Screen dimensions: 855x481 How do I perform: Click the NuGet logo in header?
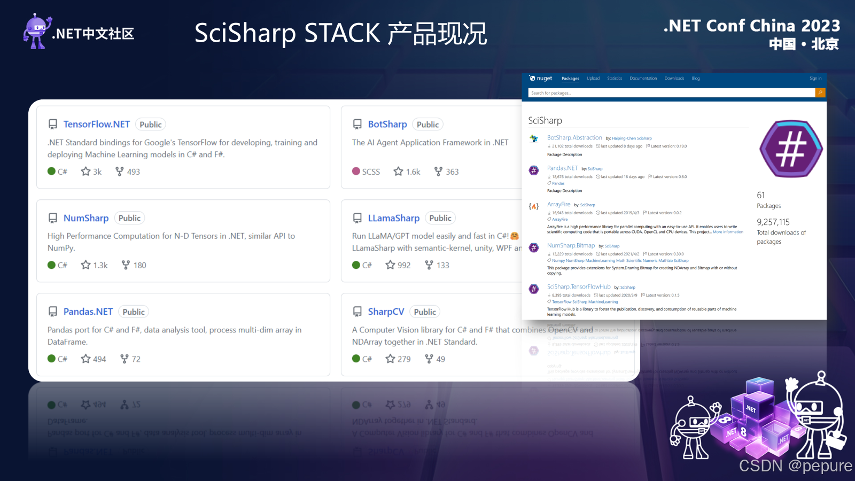point(540,78)
